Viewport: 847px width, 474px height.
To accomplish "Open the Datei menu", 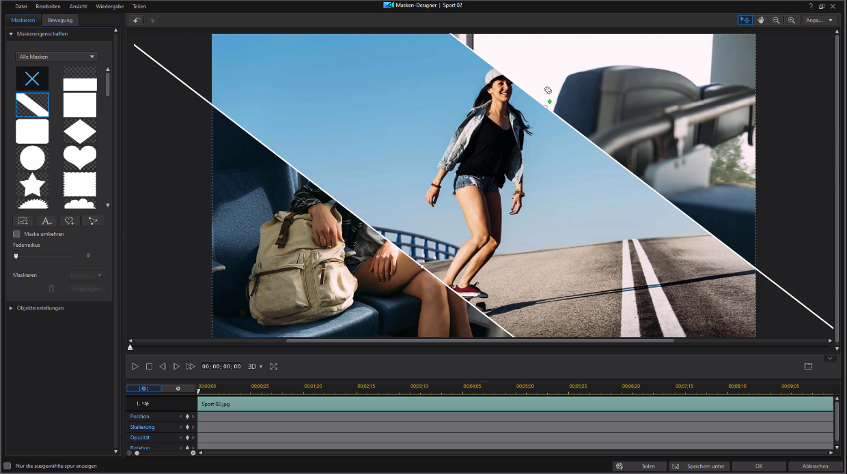I will (x=21, y=6).
